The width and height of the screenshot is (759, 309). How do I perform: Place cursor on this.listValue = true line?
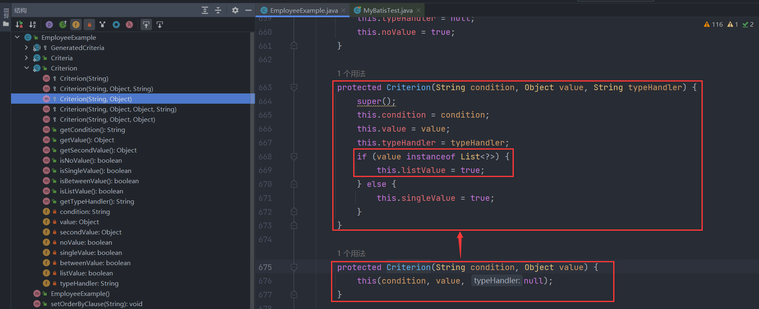pyautogui.click(x=430, y=170)
